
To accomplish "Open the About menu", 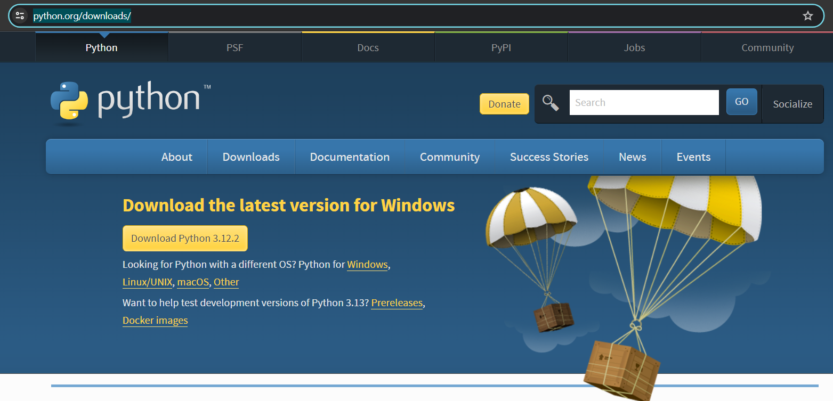I will 177,157.
